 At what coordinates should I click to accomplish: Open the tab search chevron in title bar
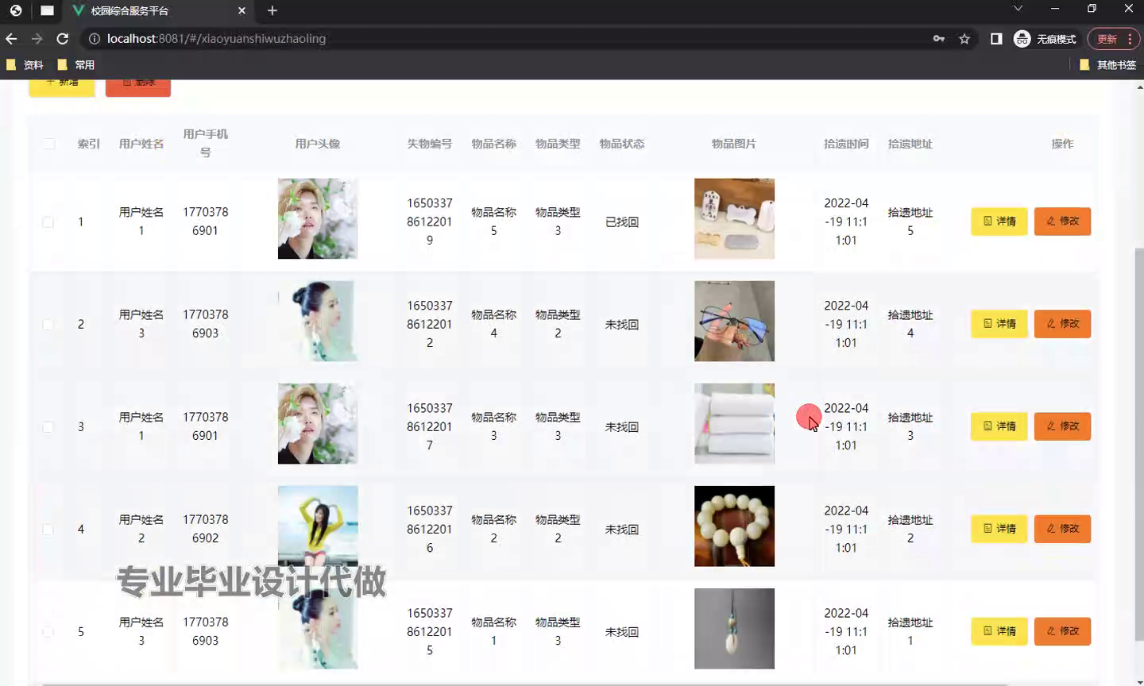[x=1018, y=9]
